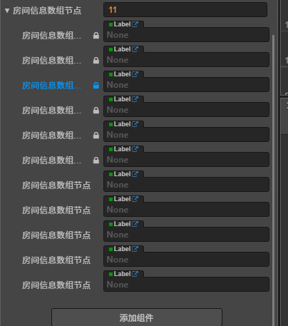
Task: Click the None field of the eighth Label slot
Action: [x=186, y=210]
